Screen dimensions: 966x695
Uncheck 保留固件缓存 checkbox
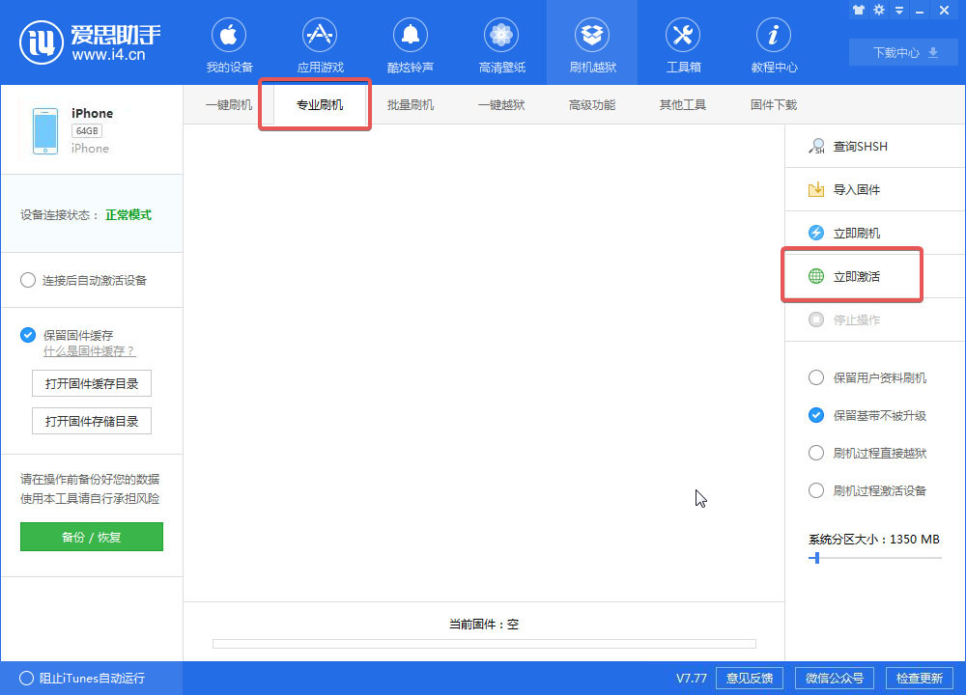pyautogui.click(x=28, y=335)
